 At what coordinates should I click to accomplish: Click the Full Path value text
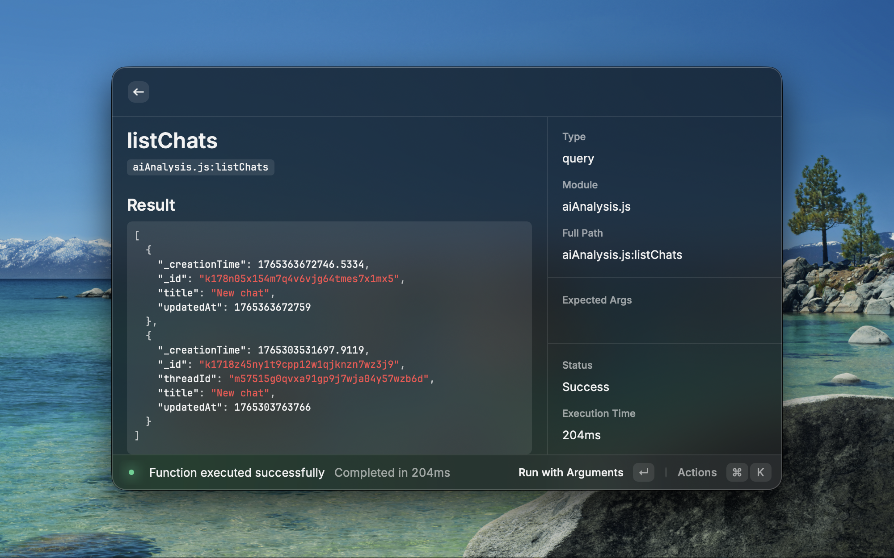click(x=622, y=255)
